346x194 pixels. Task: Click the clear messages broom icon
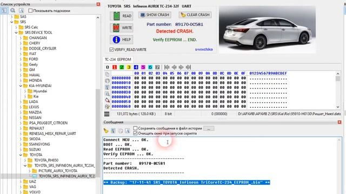106,130
